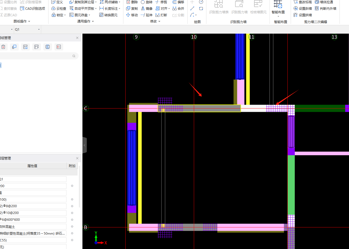
Task: Expand the 图纸操作 group dropdown
Action: point(29,21)
